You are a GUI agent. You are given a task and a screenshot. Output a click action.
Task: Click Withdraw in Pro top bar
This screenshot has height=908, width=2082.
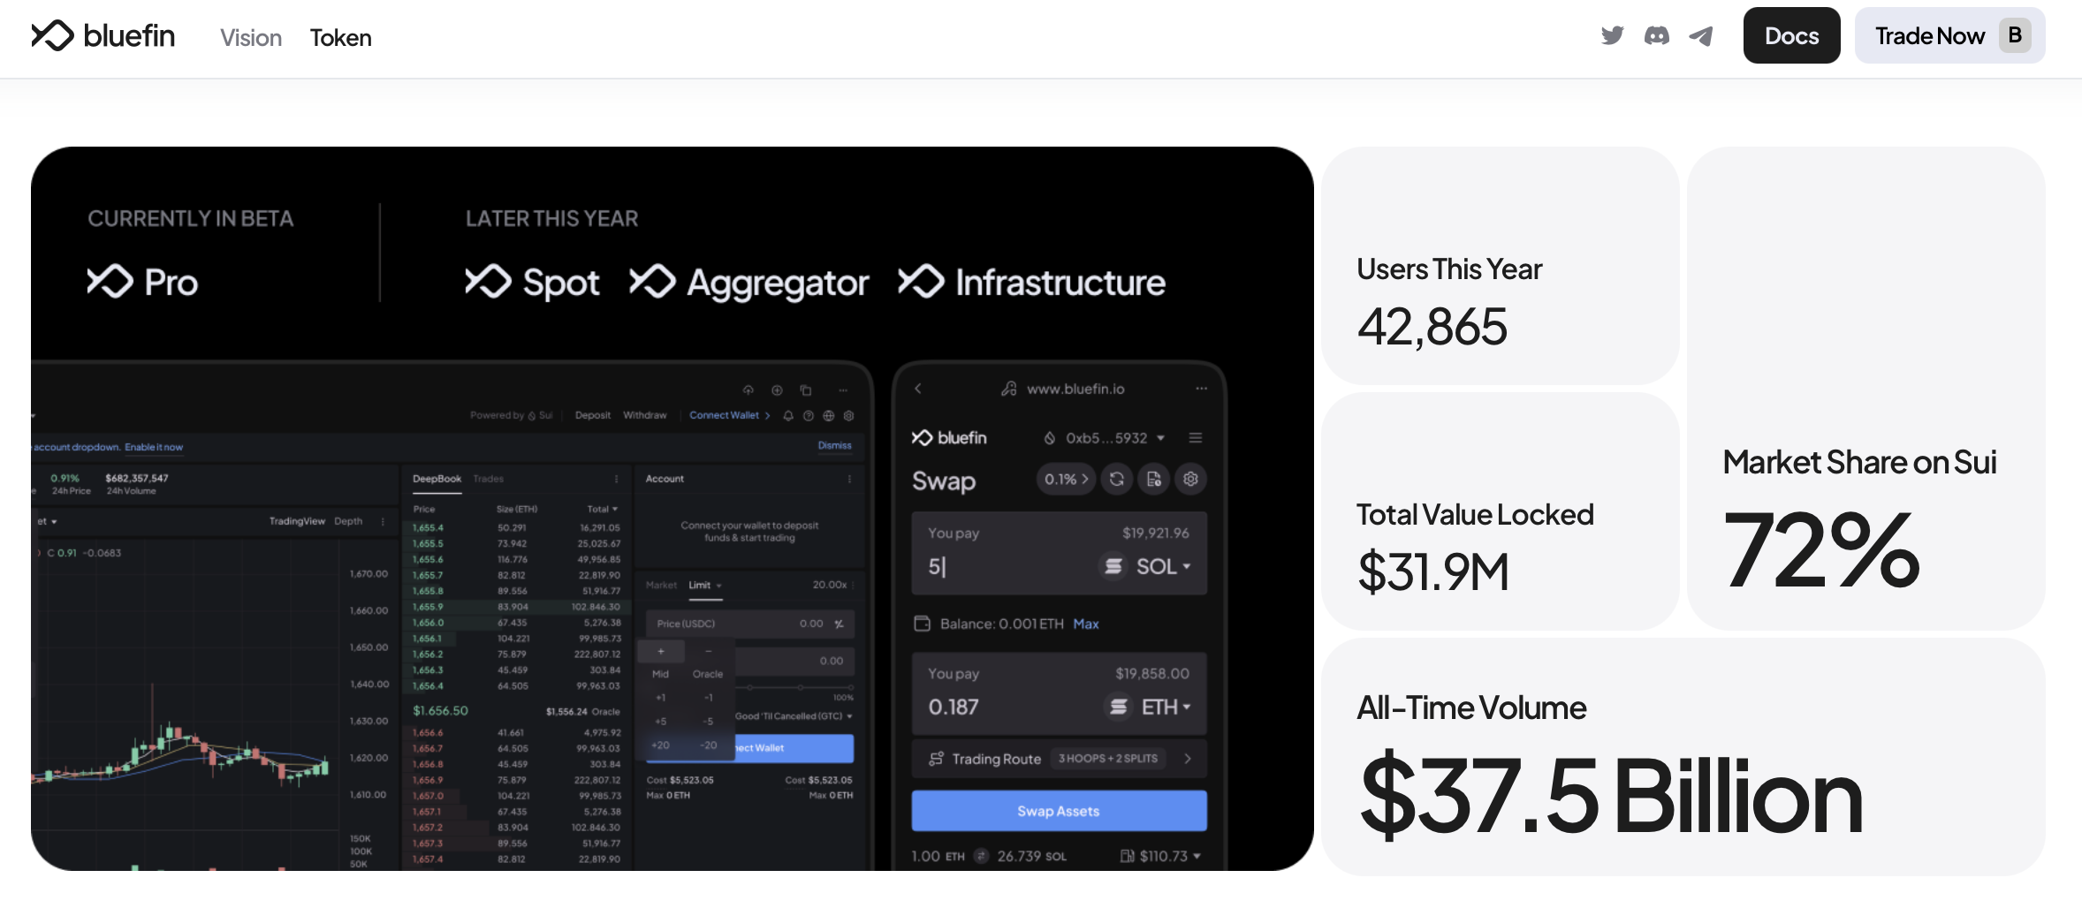click(x=644, y=415)
